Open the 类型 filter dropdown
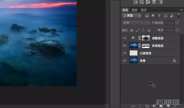This screenshot has height=108, width=184. 132,16
